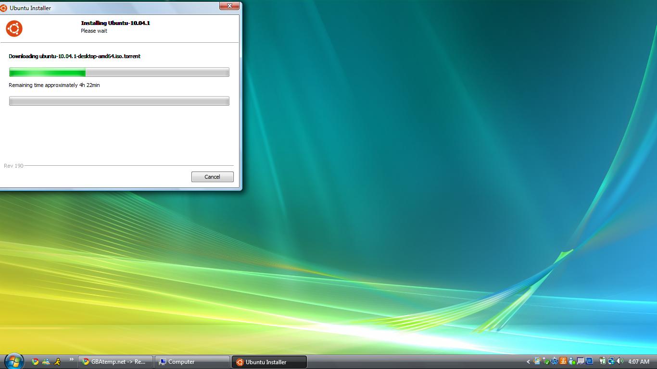Click the 4:07 AM system clock
This screenshot has width=657, height=369.
click(x=639, y=362)
